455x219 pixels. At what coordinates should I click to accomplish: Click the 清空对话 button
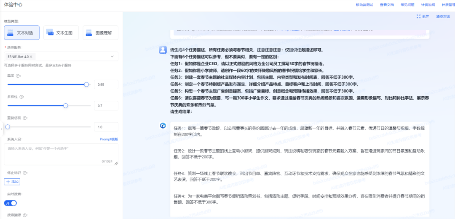pos(443,16)
